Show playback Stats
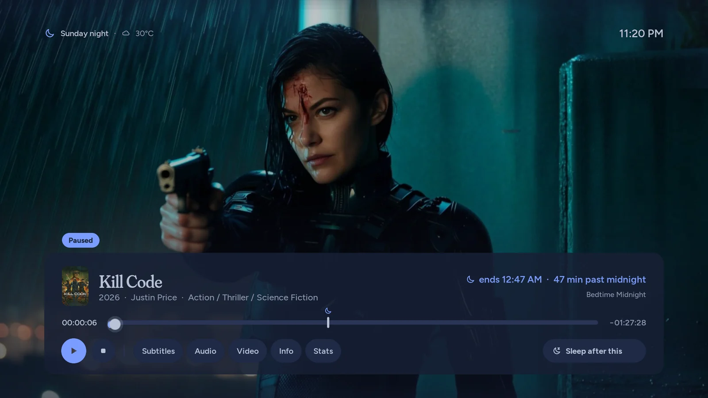Viewport: 708px width, 398px height. click(x=323, y=351)
